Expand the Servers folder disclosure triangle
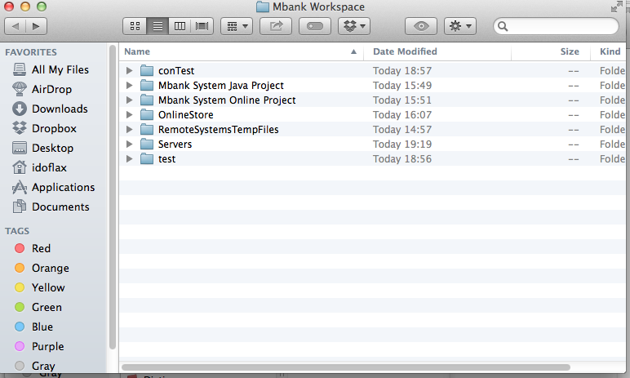Viewport: 630px width, 378px height. click(130, 145)
